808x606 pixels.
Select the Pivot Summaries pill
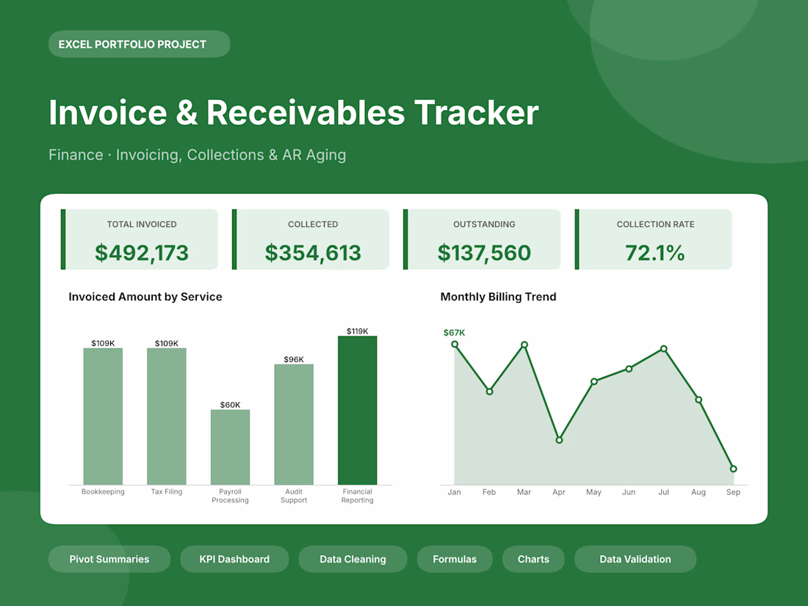point(109,559)
